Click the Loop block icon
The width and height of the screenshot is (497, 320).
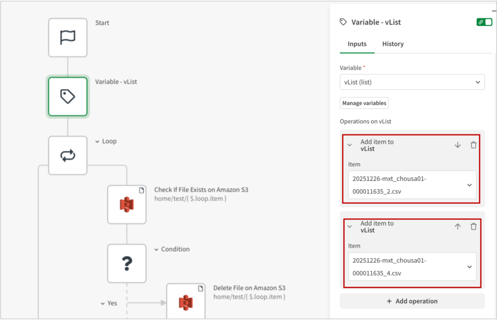[67, 156]
